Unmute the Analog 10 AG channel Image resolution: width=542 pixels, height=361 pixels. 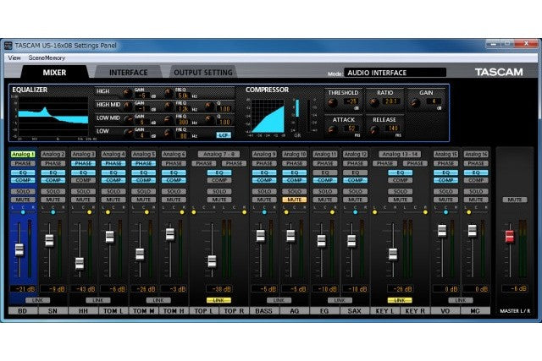pos(295,200)
